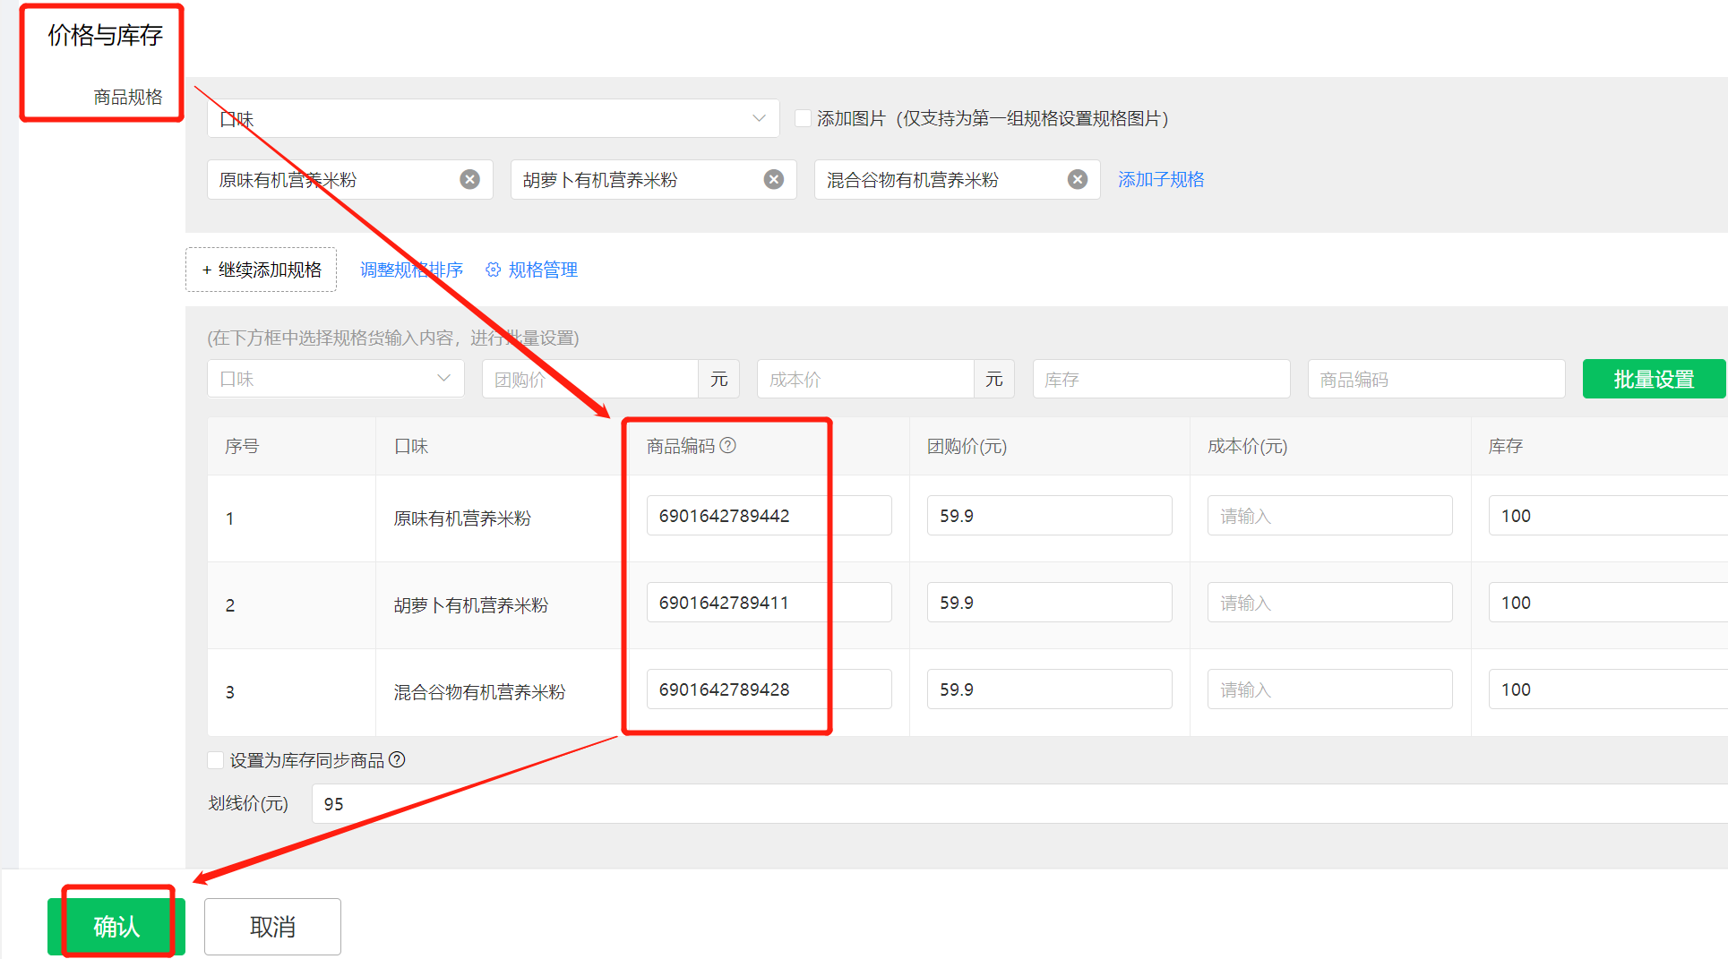Screen dimensions: 1728x959
Task: Enable the 添加图片 checkbox
Action: click(x=804, y=118)
